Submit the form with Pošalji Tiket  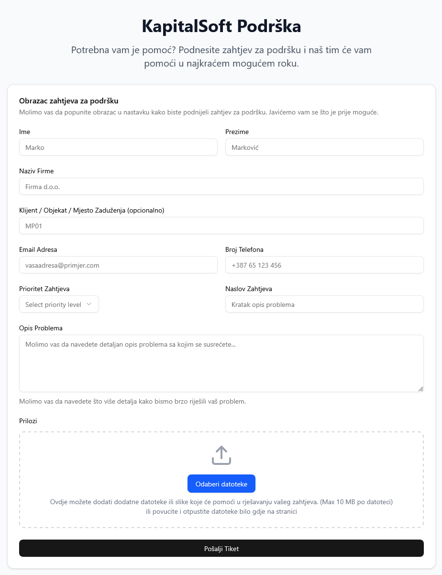[x=221, y=549]
